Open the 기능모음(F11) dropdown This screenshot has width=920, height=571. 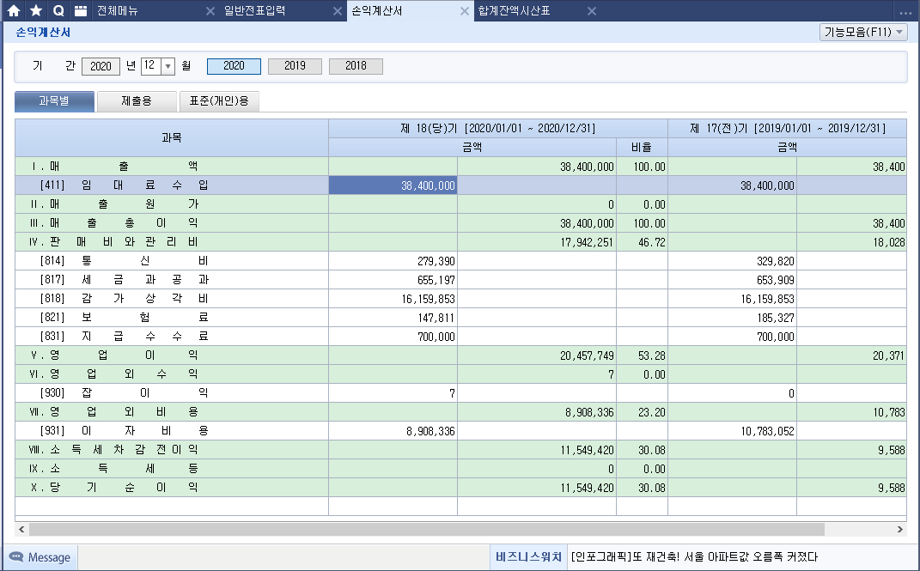(x=863, y=32)
